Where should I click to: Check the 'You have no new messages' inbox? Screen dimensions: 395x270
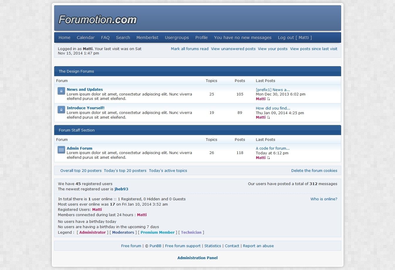(x=243, y=37)
